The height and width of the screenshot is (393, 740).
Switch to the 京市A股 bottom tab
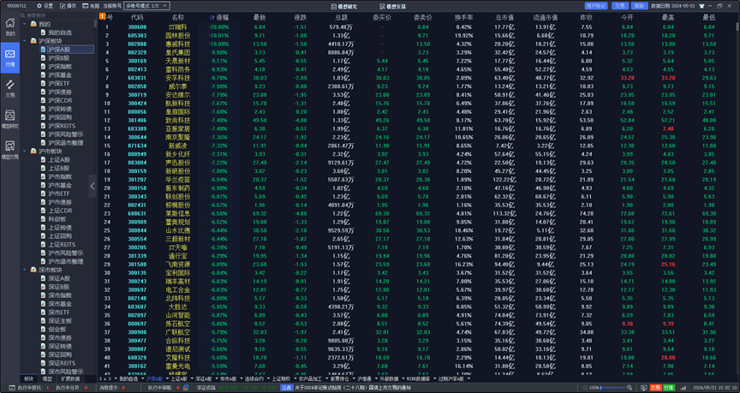(229, 378)
